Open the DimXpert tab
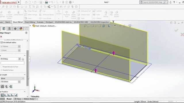Image resolution: width=184 pixels, height=103 pixels. [x=49, y=22]
